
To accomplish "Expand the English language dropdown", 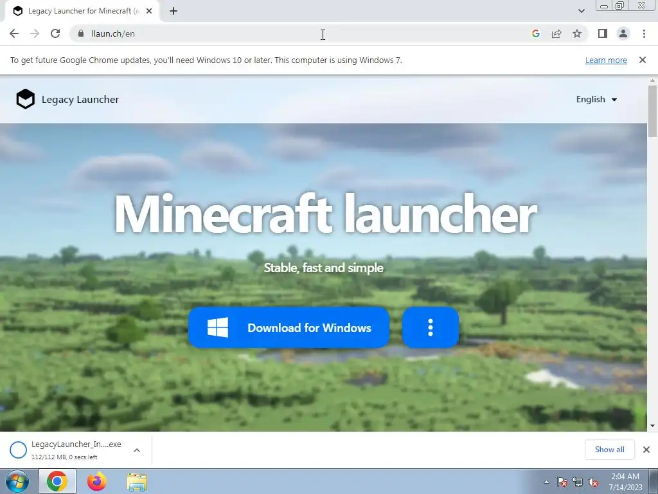I will pos(596,100).
